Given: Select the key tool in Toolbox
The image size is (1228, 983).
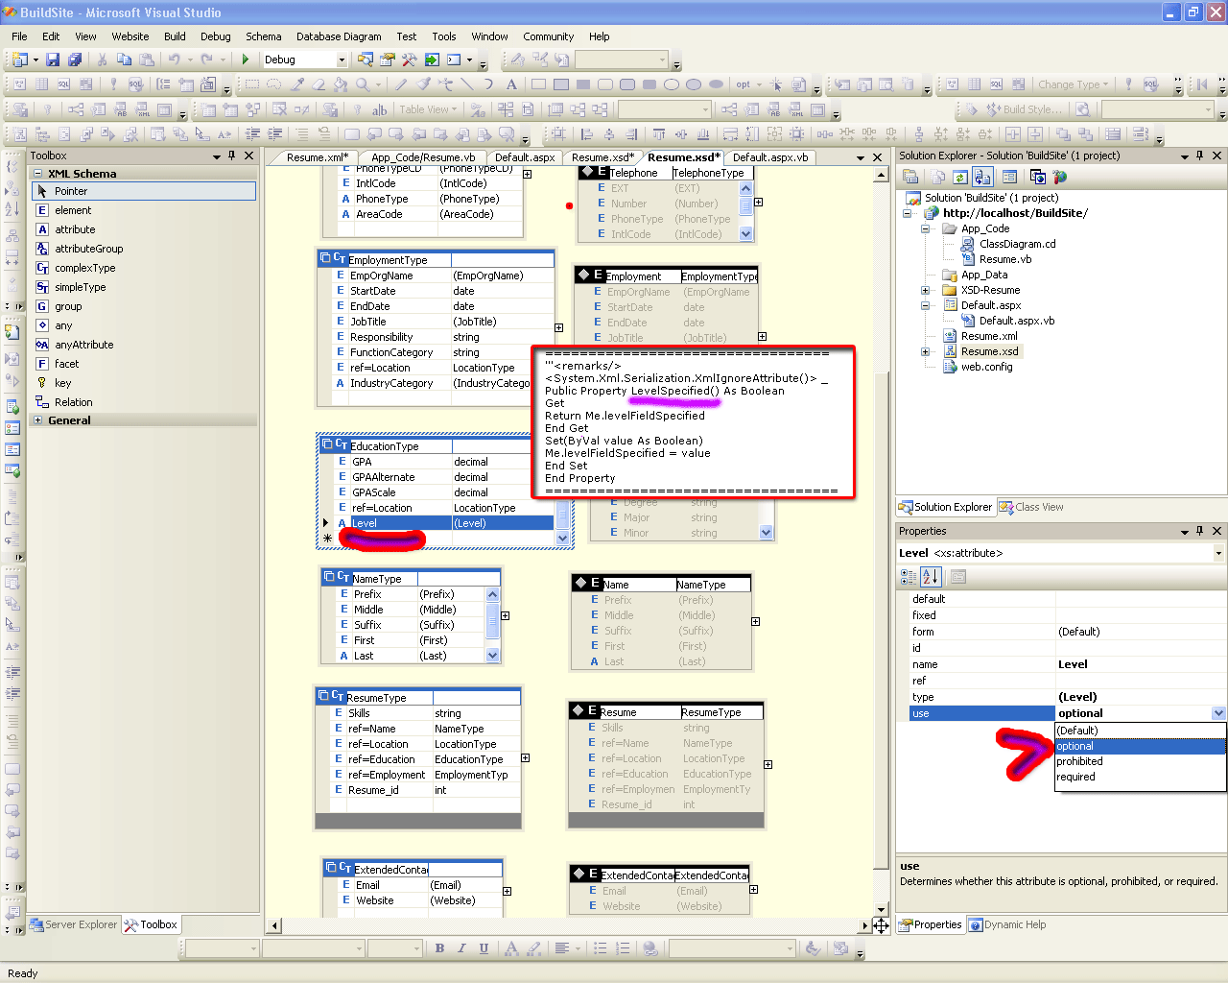Looking at the screenshot, I should point(144,383).
